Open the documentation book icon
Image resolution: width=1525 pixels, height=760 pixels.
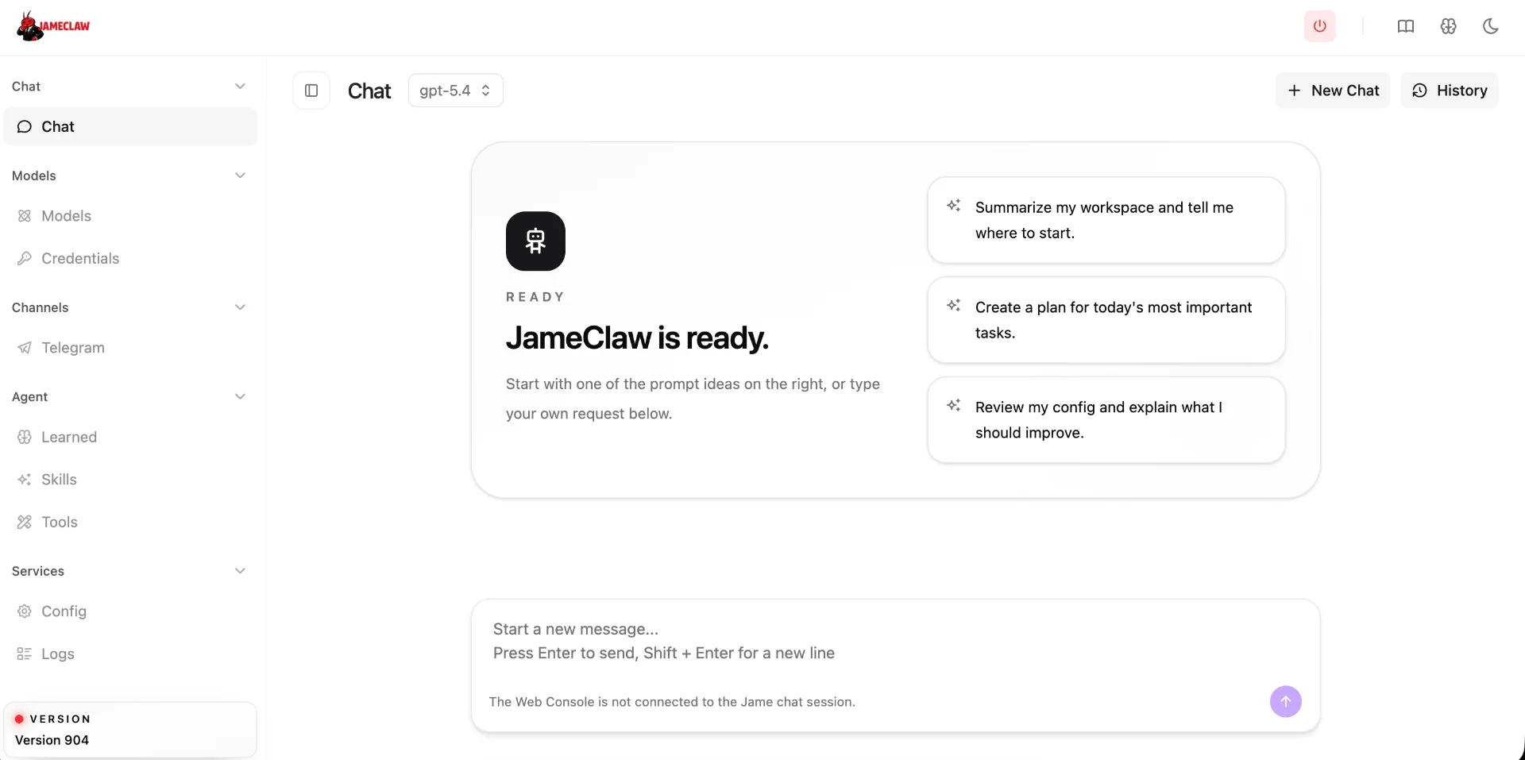point(1405,26)
